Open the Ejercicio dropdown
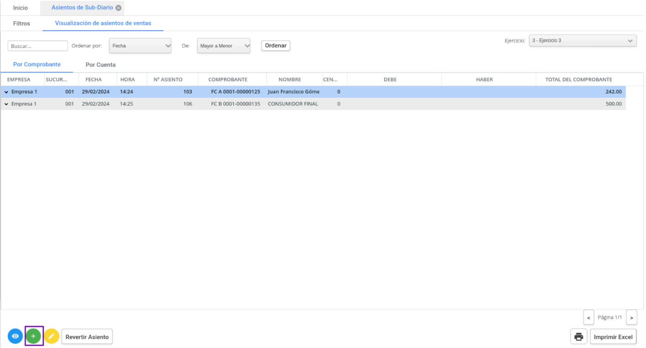Image resolution: width=646 pixels, height=348 pixels. tap(583, 41)
